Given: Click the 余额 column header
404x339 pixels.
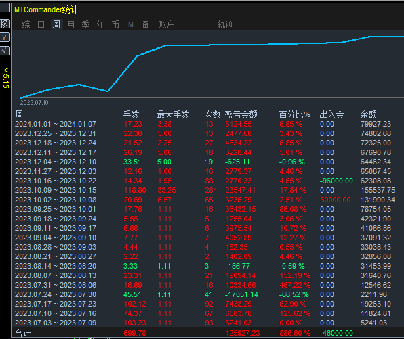Looking at the screenshot, I should click(369, 114).
